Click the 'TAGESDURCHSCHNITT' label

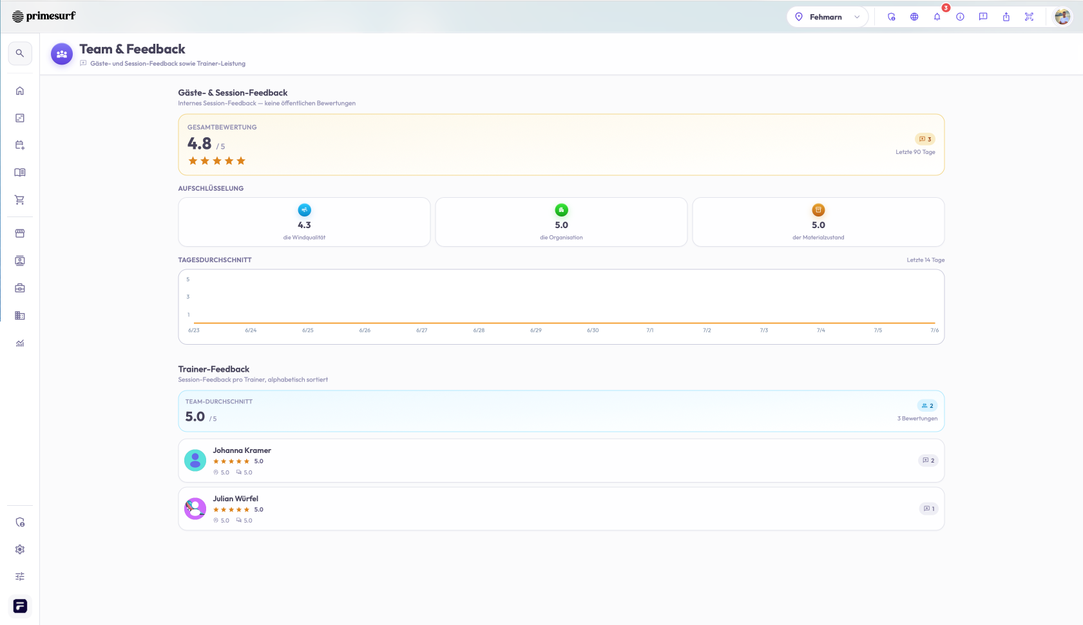pyautogui.click(x=215, y=260)
